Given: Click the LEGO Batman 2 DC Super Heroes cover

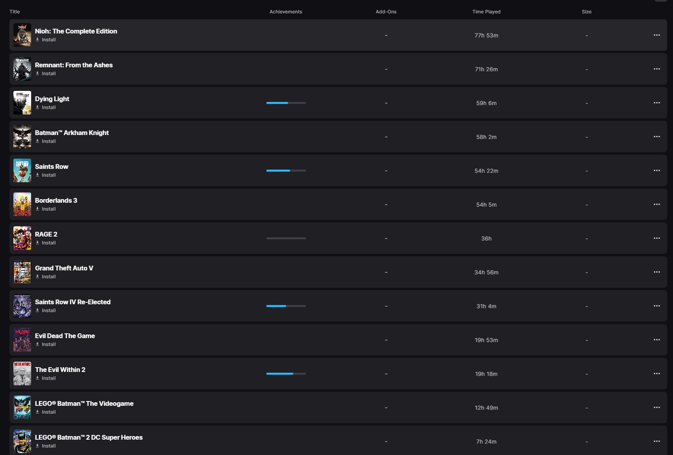Looking at the screenshot, I should (22, 441).
